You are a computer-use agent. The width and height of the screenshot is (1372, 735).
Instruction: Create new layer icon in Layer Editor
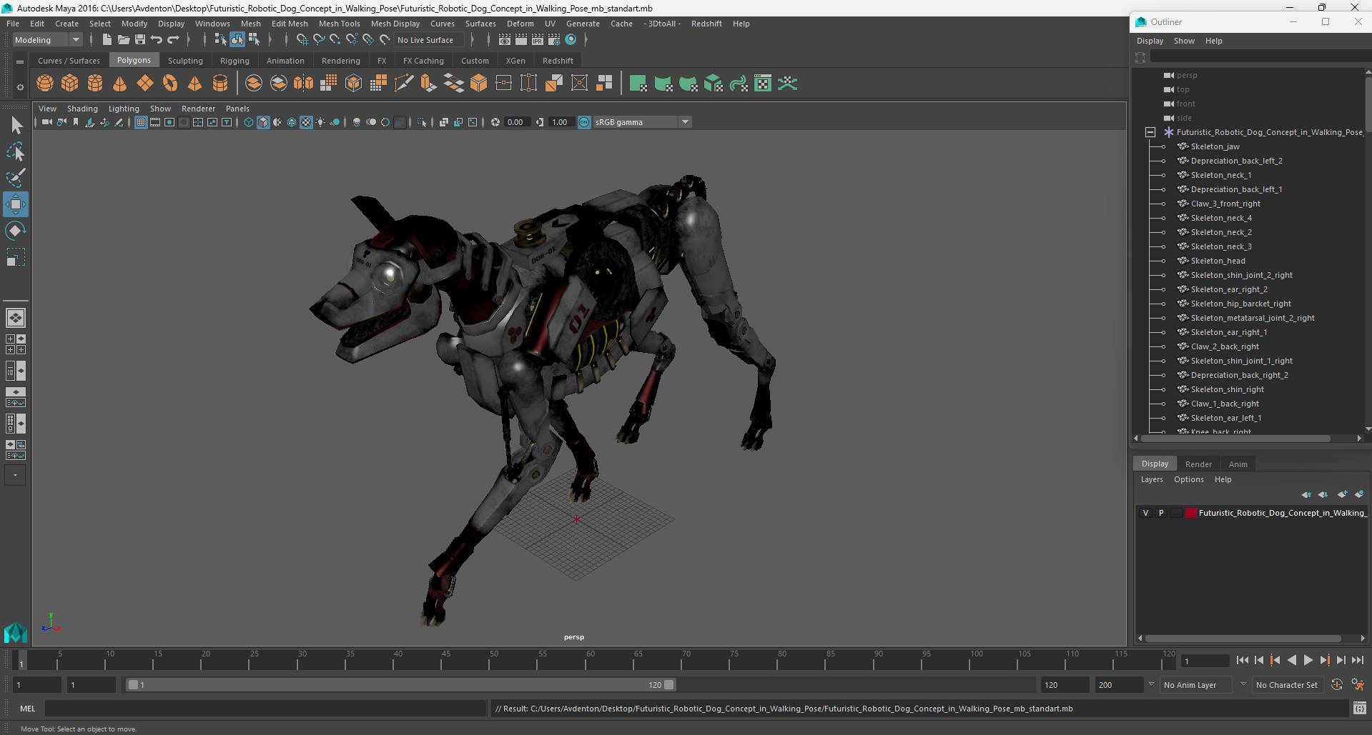click(1342, 494)
